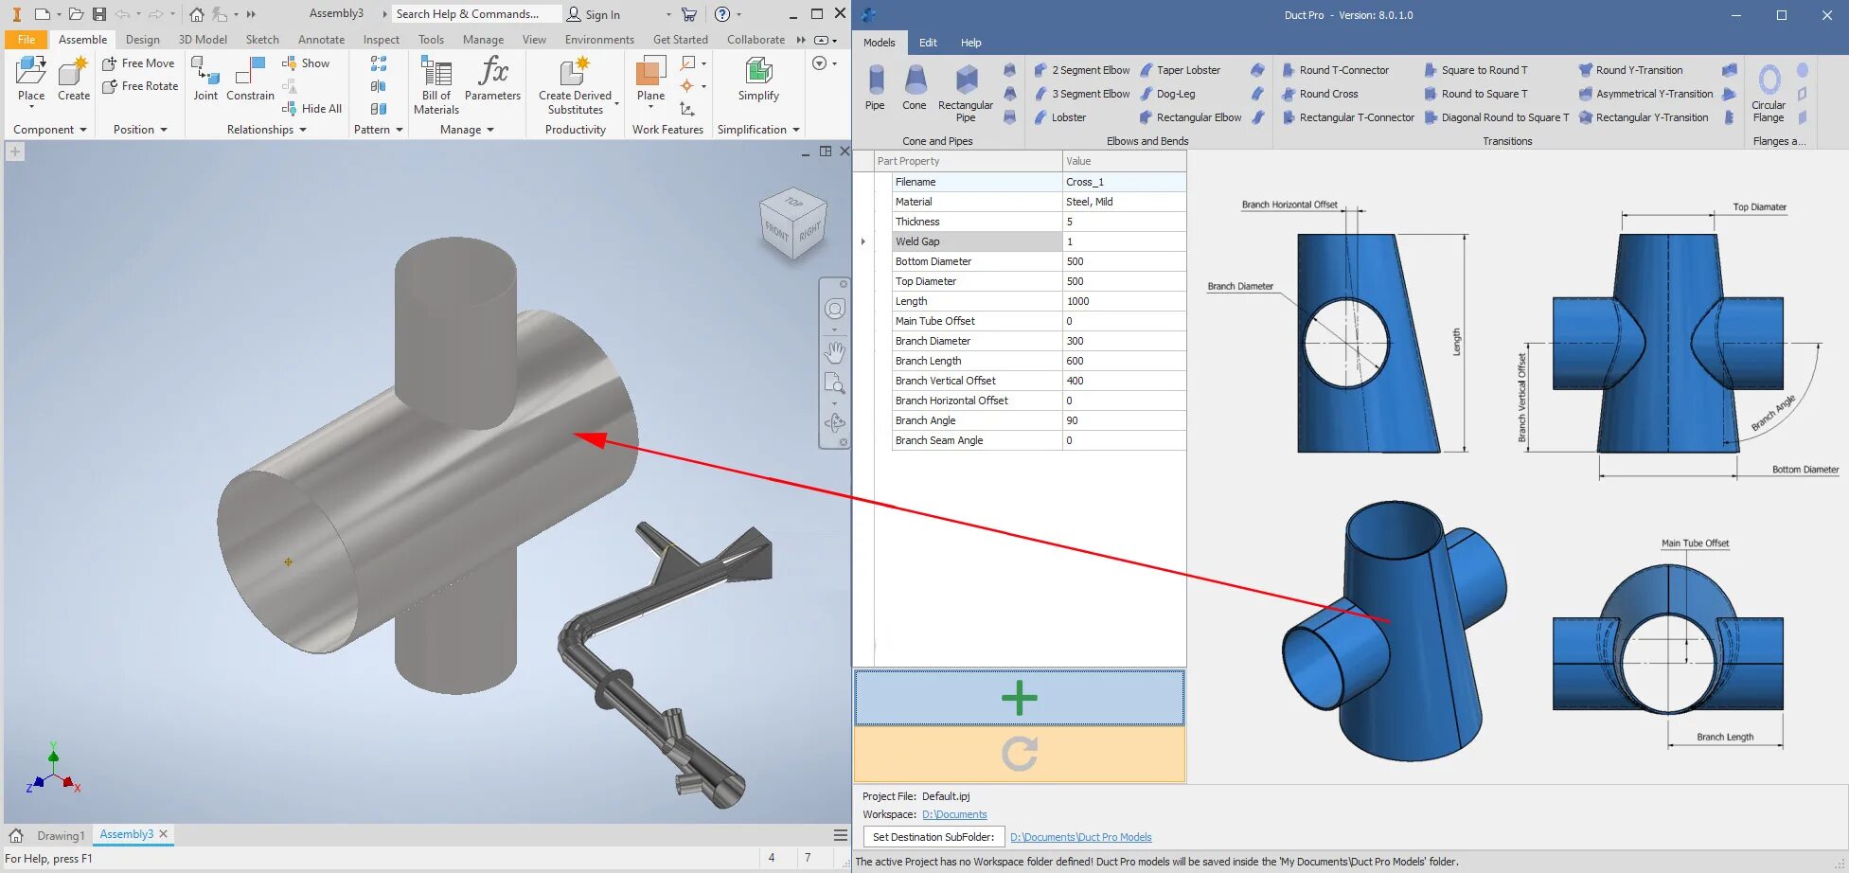Choose the Dog-Leg bend model
Image resolution: width=1849 pixels, height=873 pixels.
point(1167,94)
